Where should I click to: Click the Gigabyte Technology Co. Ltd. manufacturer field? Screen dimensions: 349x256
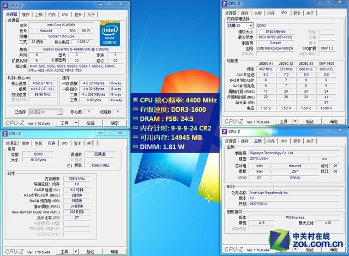[x=294, y=153]
